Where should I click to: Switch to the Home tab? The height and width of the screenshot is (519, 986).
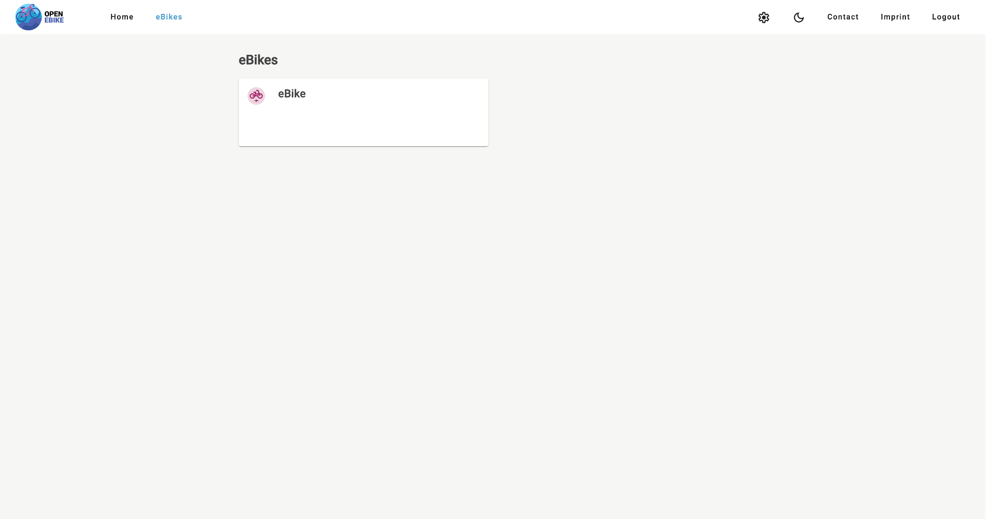122,17
